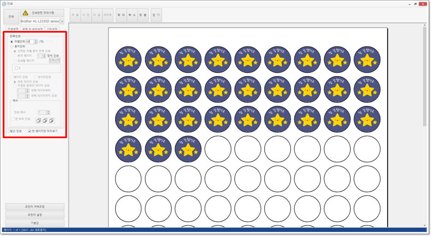The height and width of the screenshot is (236, 431).
Task: Choose the 현재 페이지 radio option
Action: click(15, 56)
